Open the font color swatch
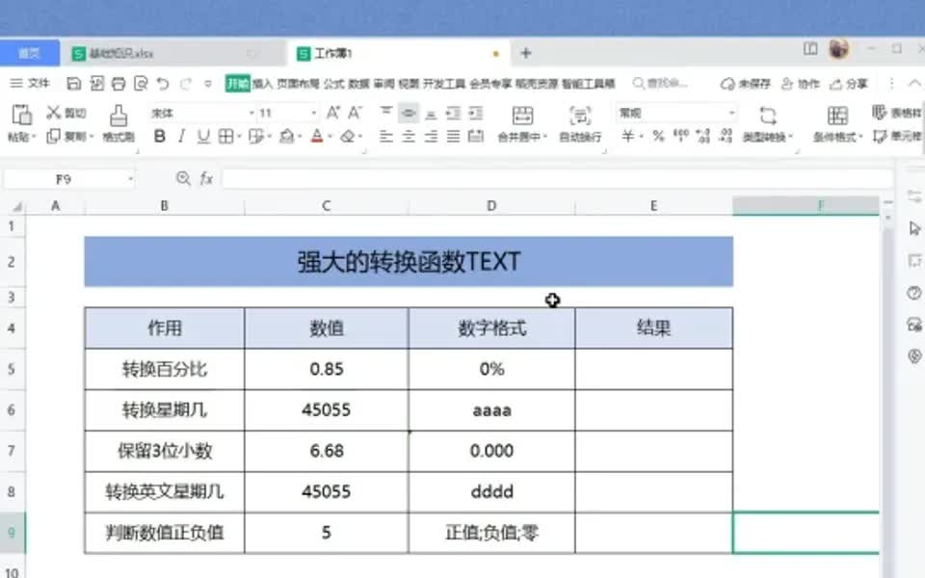The height and width of the screenshot is (578, 925). (317, 134)
